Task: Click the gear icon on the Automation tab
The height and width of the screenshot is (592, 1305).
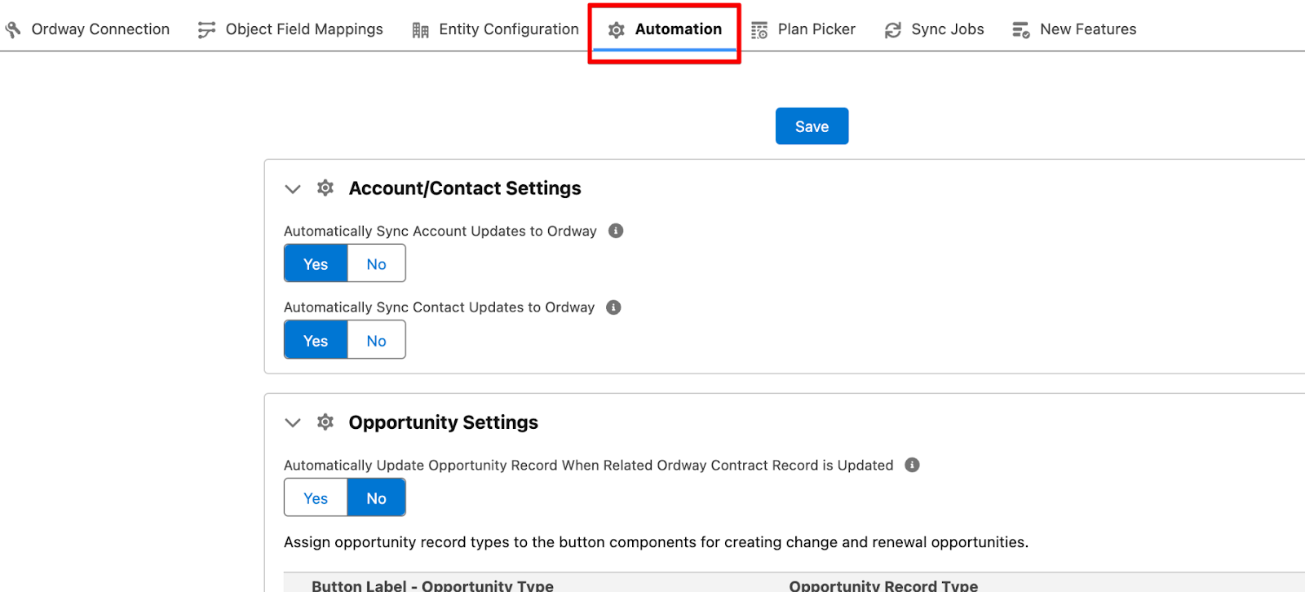Action: coord(617,30)
